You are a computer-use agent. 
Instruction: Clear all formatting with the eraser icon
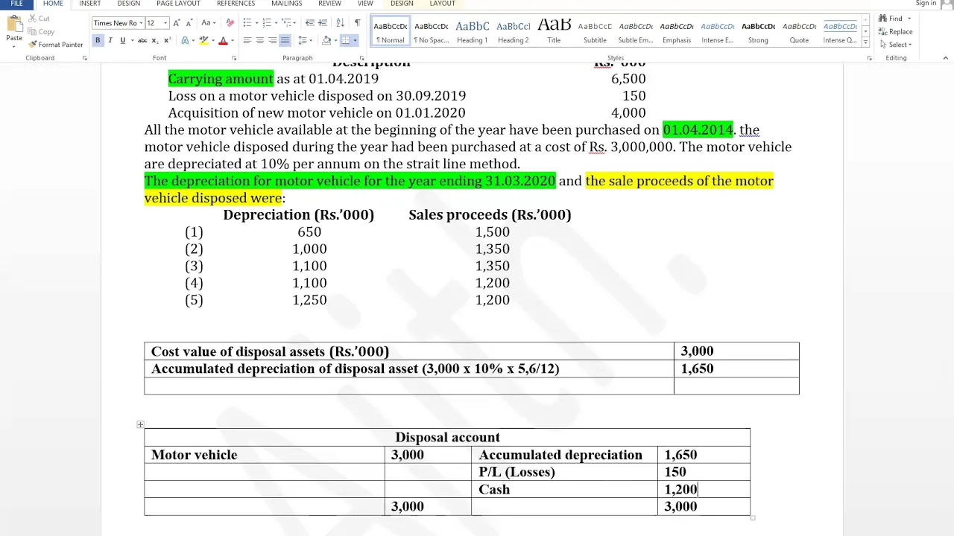tap(230, 23)
